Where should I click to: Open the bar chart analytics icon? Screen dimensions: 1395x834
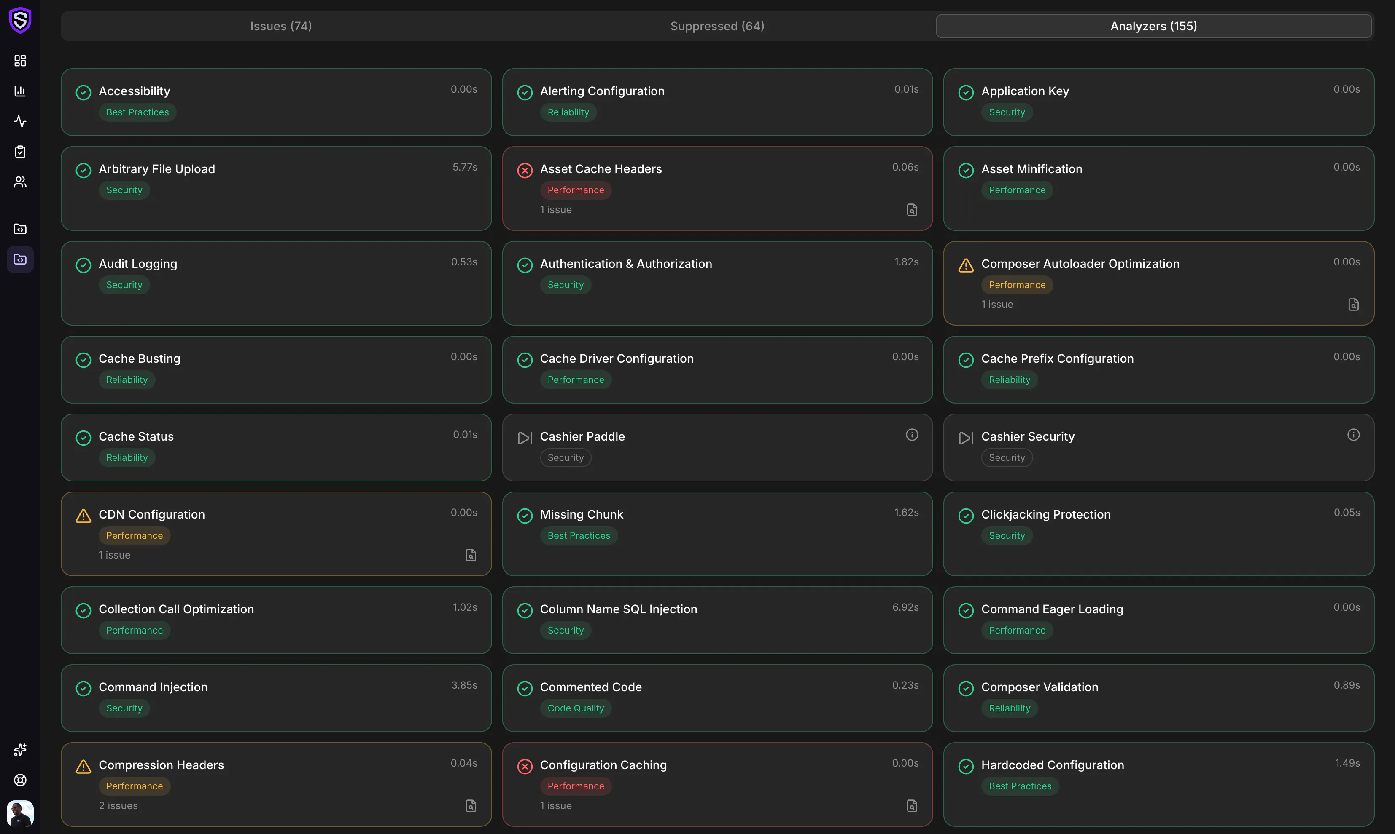tap(20, 91)
